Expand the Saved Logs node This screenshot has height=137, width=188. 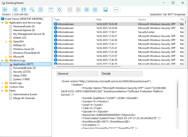coord(3,83)
